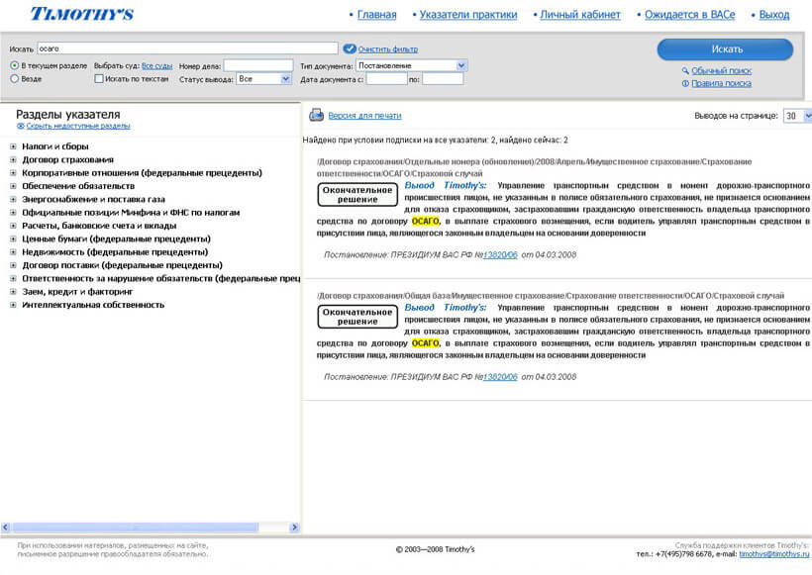The height and width of the screenshot is (575, 812).
Task: Click the 'Версия для печати' link
Action: pos(364,116)
